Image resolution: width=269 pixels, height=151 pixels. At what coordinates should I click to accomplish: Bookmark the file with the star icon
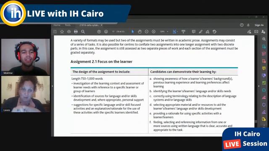click(x=62, y=32)
